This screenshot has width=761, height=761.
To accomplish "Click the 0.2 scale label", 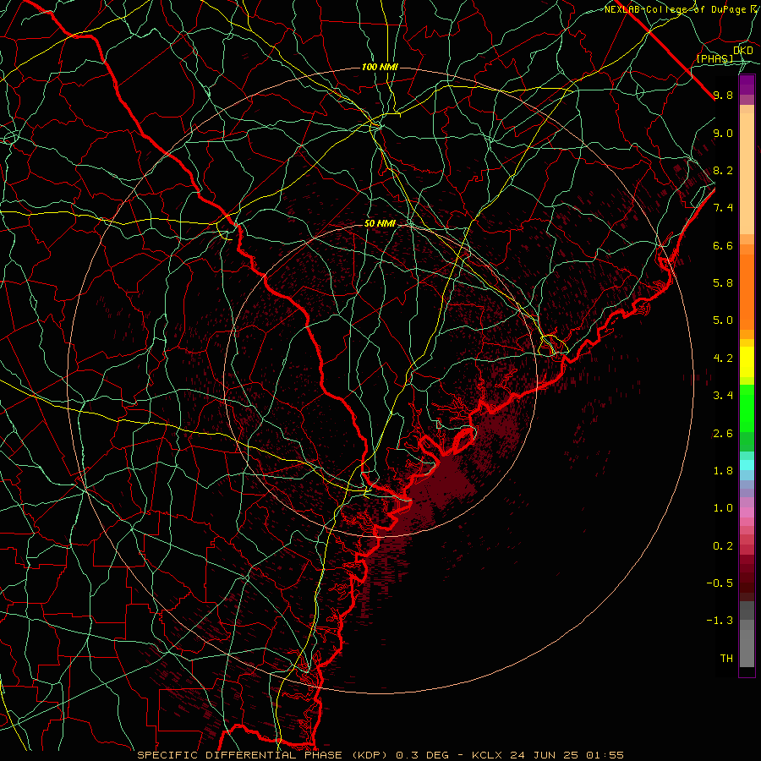I will (723, 546).
